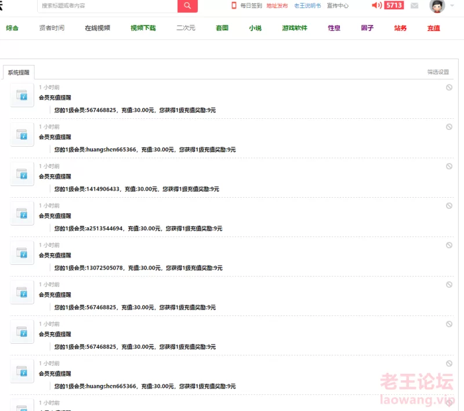This screenshot has width=464, height=411.
Task: Open the mail envelope icon
Action: click(414, 6)
